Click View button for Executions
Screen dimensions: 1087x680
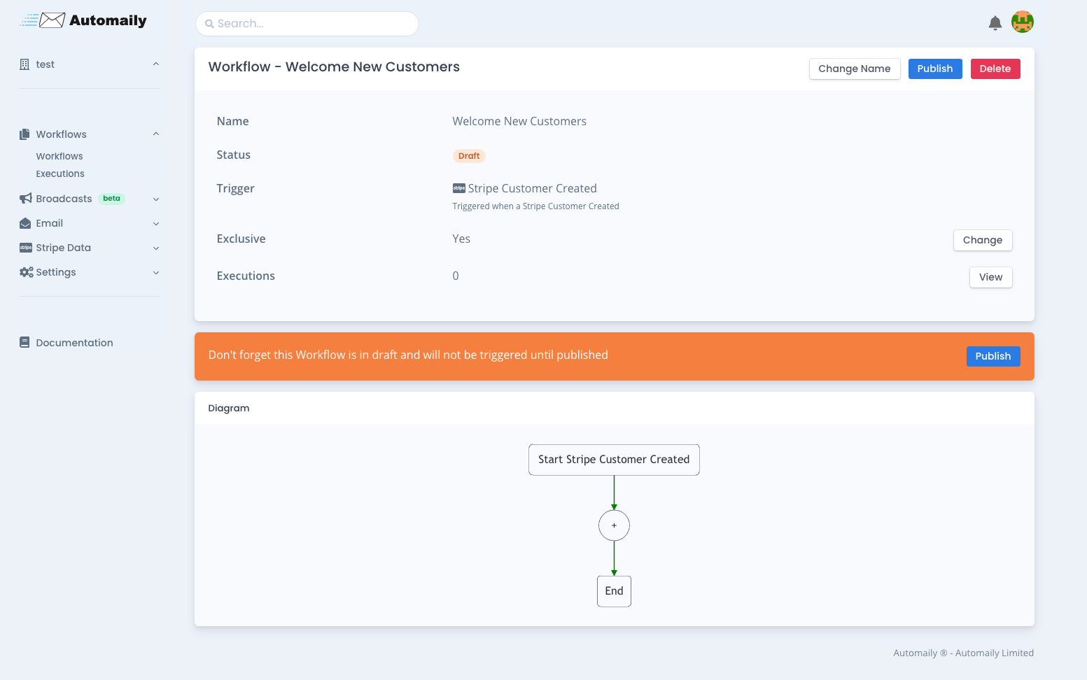990,277
